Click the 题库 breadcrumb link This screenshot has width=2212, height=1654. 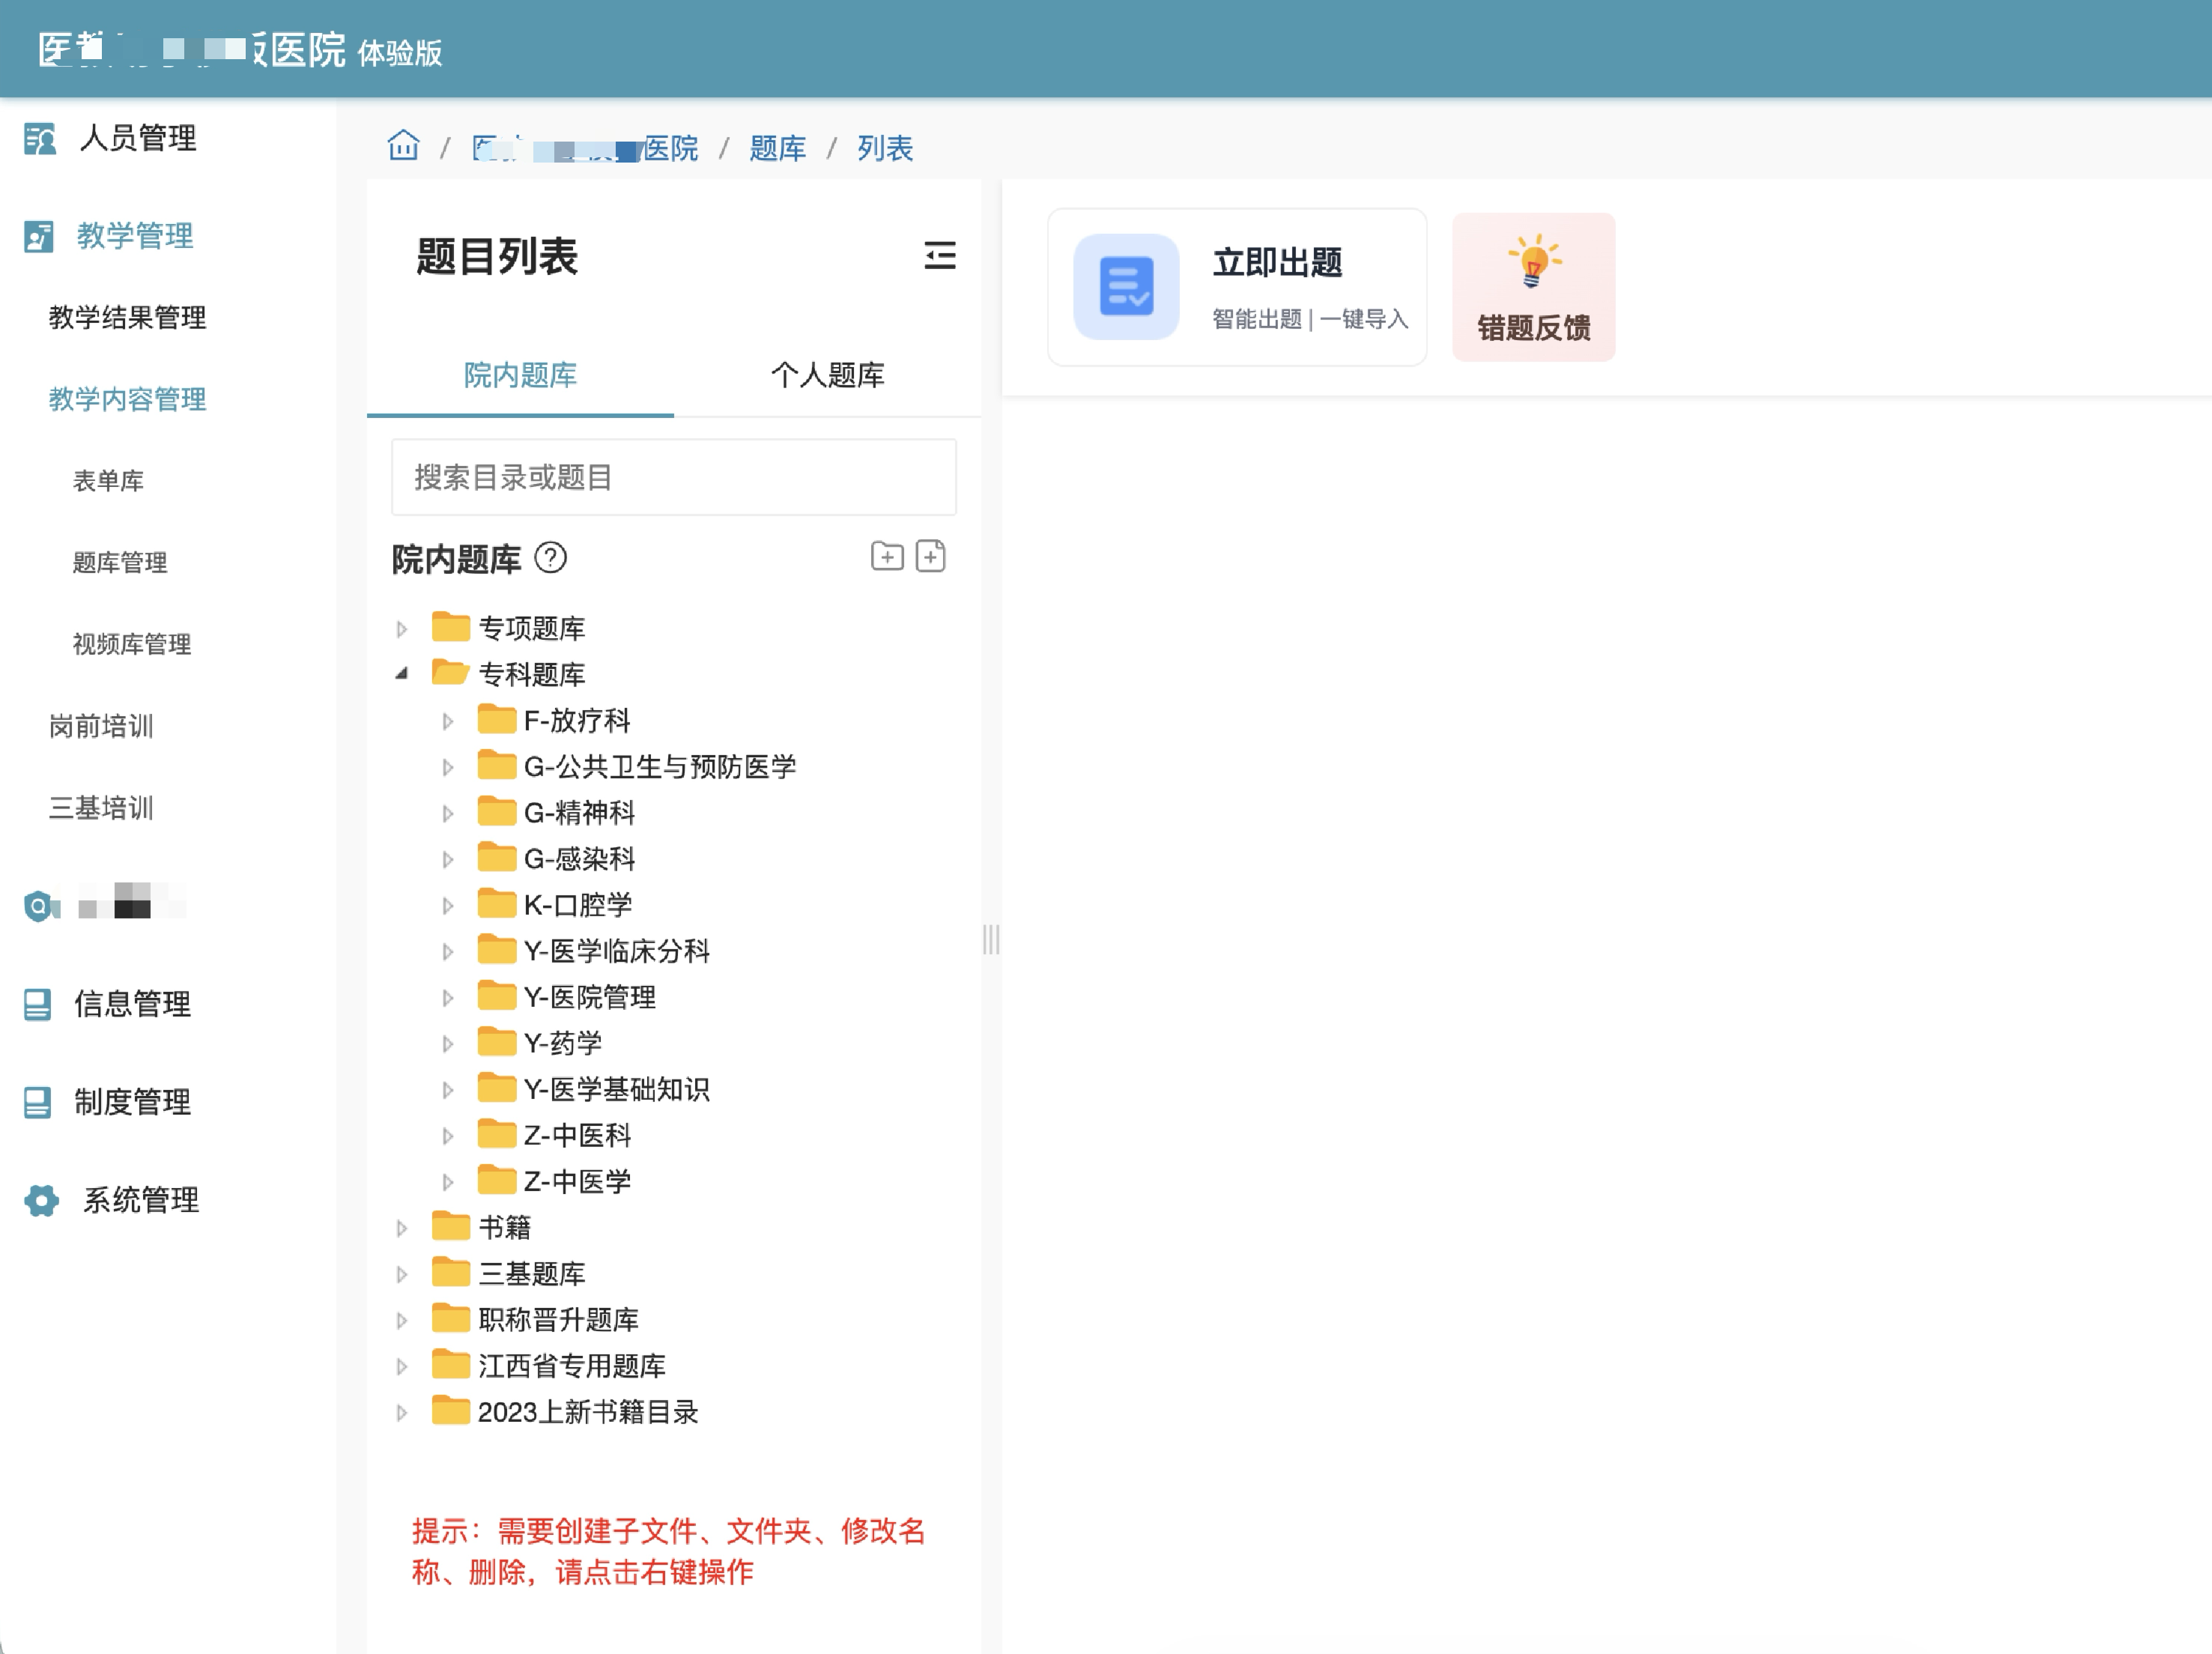pyautogui.click(x=777, y=148)
